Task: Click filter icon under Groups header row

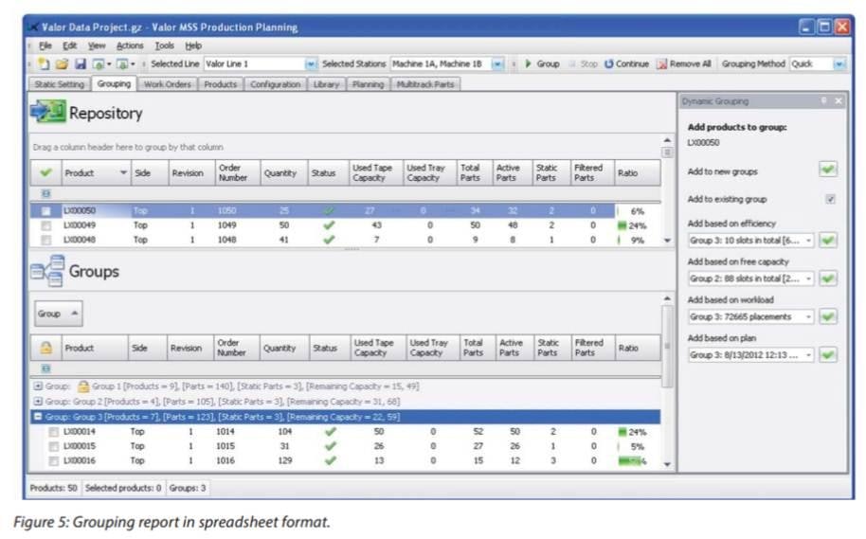Action: click(45, 368)
